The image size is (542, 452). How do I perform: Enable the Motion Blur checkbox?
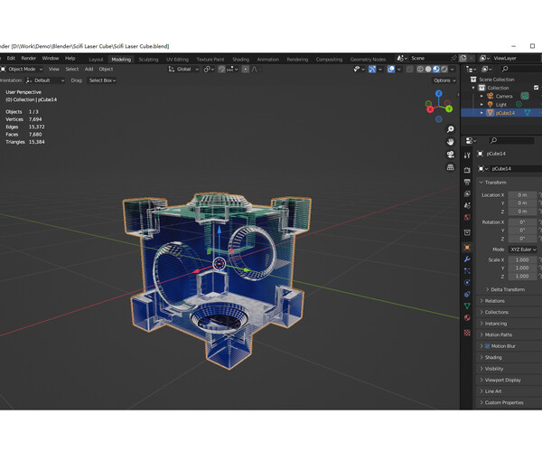(487, 346)
